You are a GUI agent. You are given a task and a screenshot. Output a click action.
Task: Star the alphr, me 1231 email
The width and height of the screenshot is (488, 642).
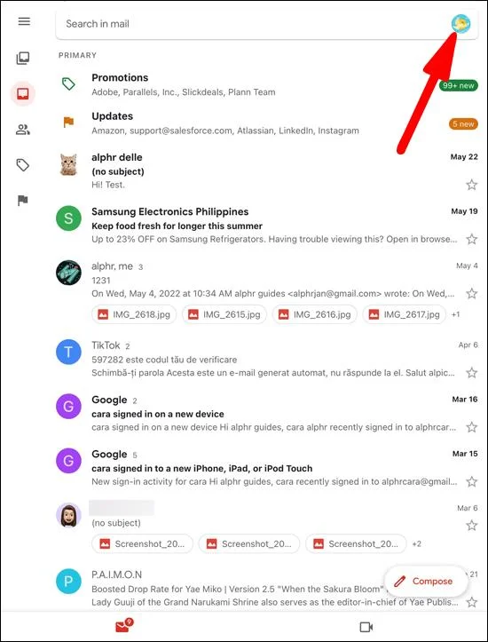click(x=472, y=294)
